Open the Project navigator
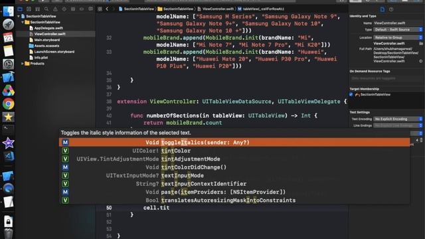The width and height of the screenshot is (425, 239). pyautogui.click(x=20, y=9)
